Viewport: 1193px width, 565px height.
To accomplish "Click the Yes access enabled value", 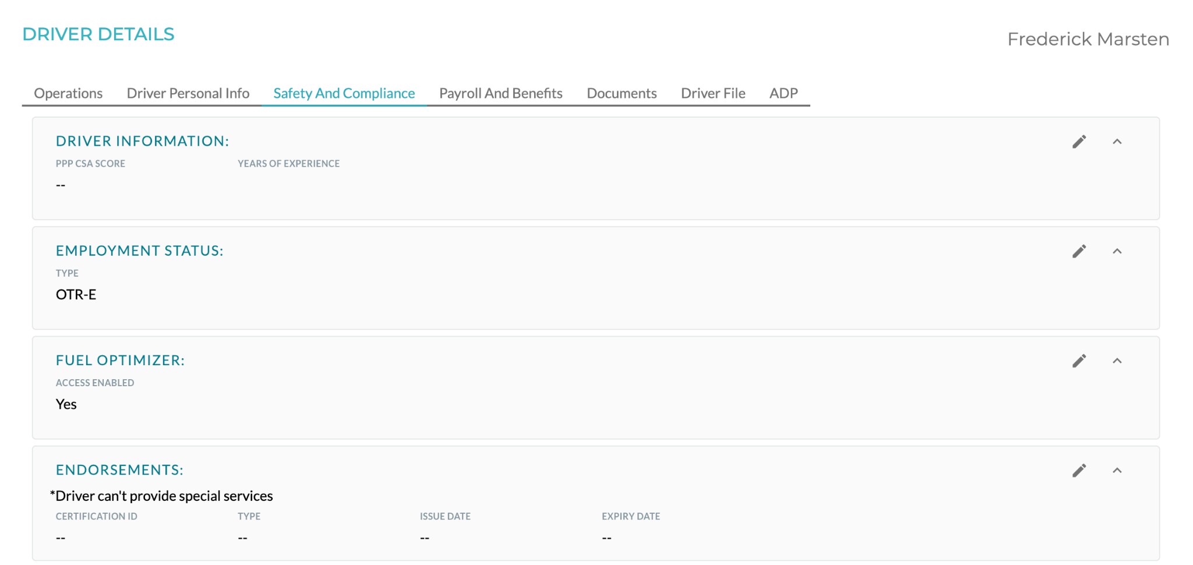I will point(66,404).
